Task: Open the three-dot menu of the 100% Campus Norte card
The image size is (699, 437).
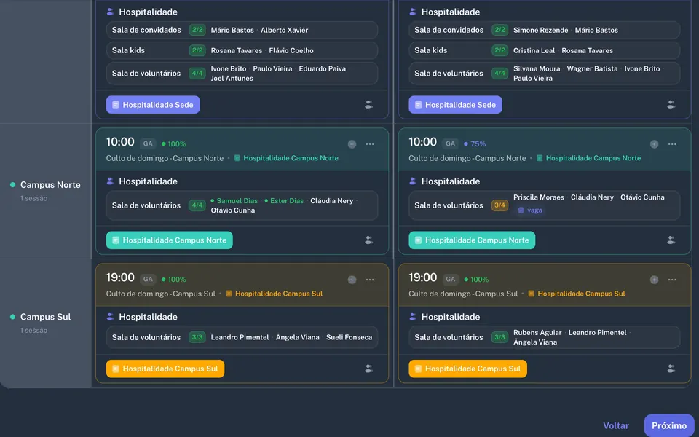Action: click(x=370, y=144)
